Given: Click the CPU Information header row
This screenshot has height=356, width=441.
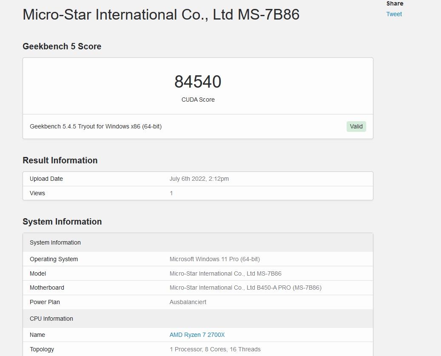Looking at the screenshot, I should click(198, 319).
